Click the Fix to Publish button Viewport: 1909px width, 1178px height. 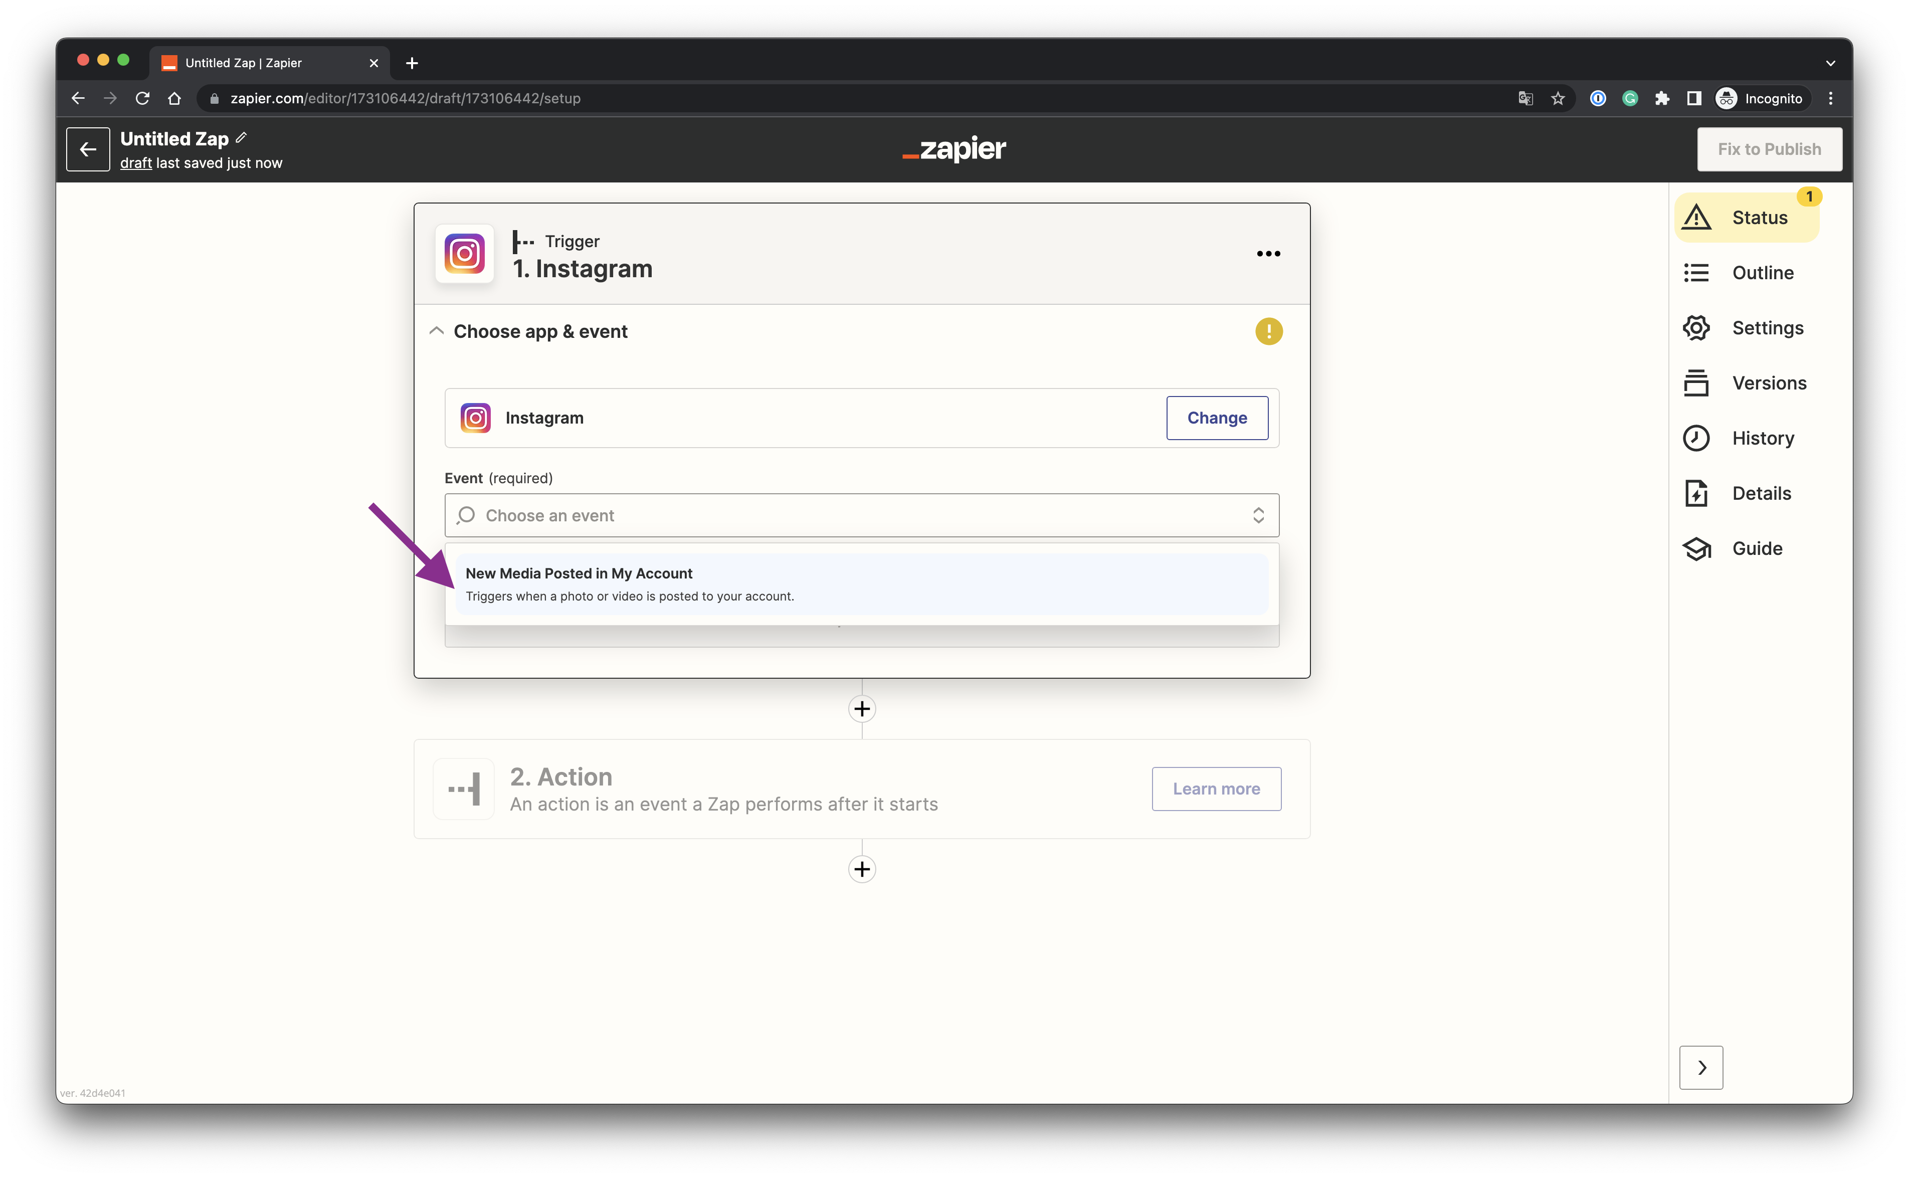[1769, 149]
